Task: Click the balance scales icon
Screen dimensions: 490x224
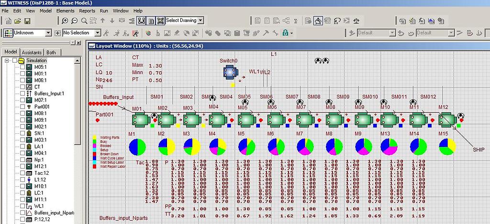Action: point(356,21)
